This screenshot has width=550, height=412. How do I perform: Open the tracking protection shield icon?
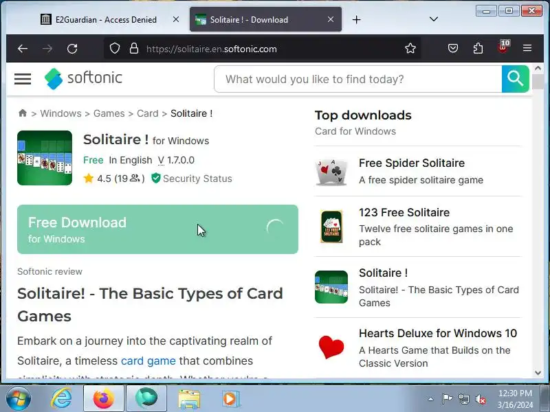115,48
